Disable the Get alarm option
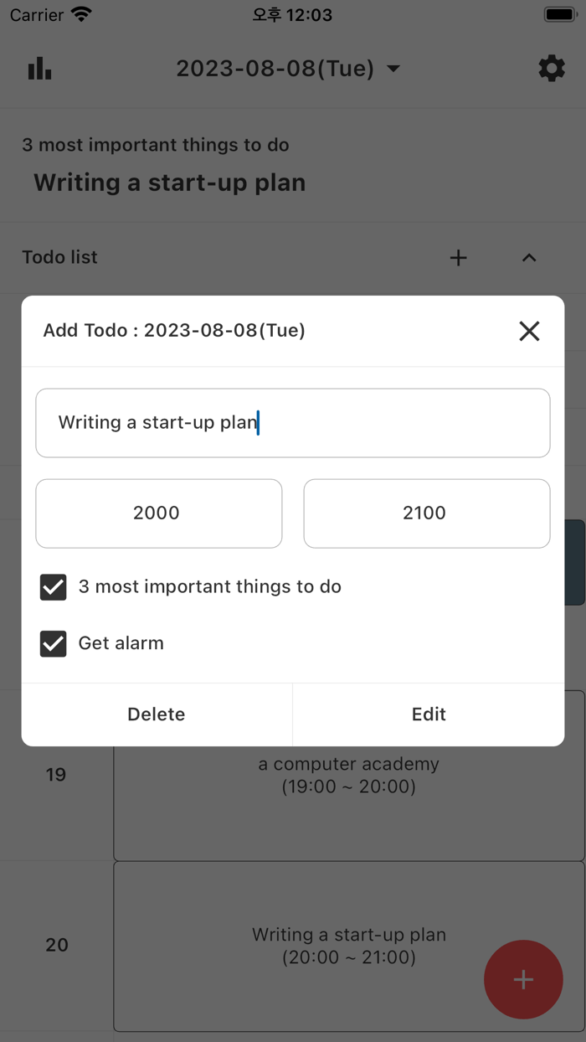Screen dimensions: 586x1042 click(53, 644)
